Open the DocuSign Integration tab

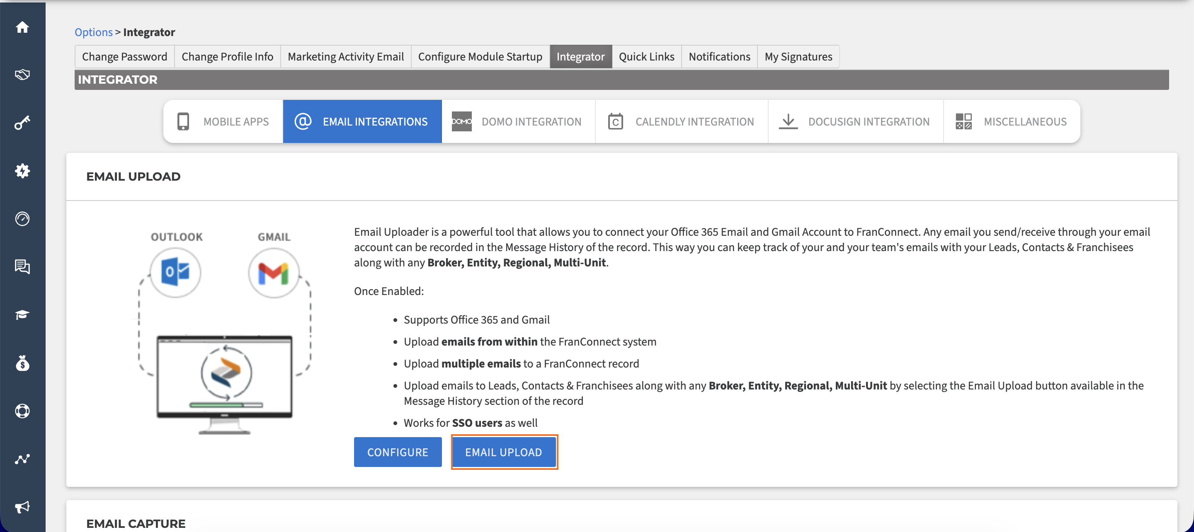tap(856, 121)
